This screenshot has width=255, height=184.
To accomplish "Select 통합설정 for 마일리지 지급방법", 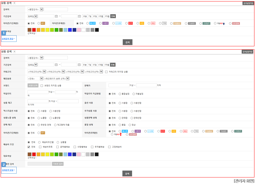I will pos(120,94).
